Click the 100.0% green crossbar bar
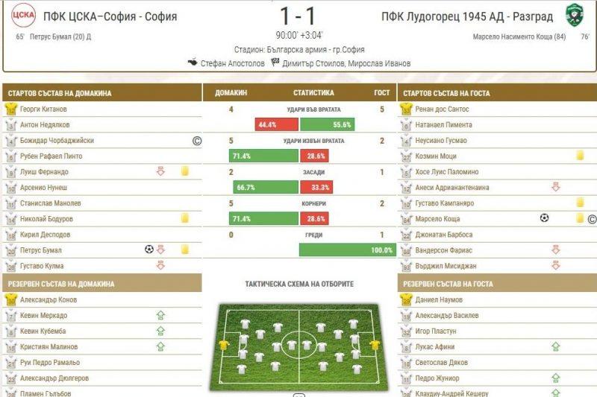Image resolution: width=597 pixels, height=397 pixels. tap(348, 250)
